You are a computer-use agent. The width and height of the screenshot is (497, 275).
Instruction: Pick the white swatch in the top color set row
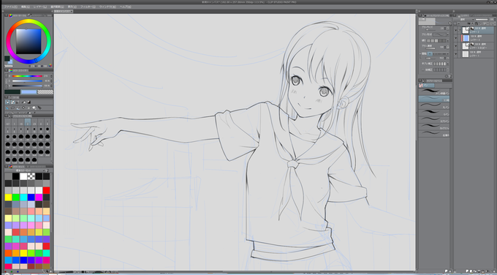23,176
